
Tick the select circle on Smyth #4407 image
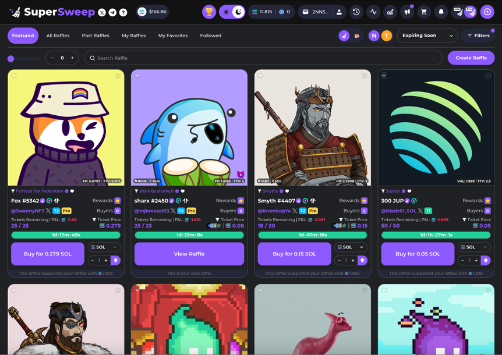(x=365, y=76)
